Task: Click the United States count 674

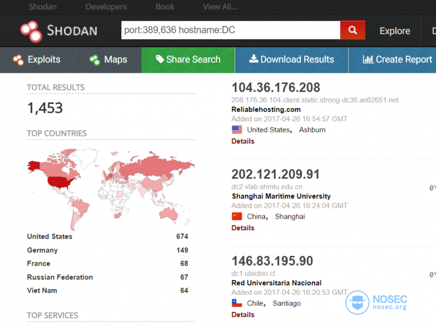Action: (182, 236)
